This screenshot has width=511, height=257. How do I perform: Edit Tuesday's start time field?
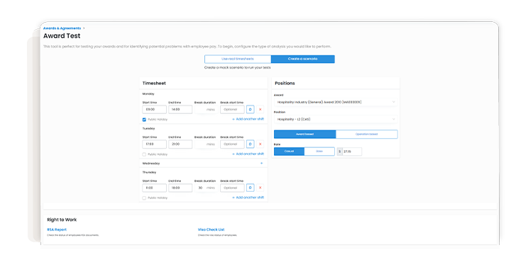[154, 144]
